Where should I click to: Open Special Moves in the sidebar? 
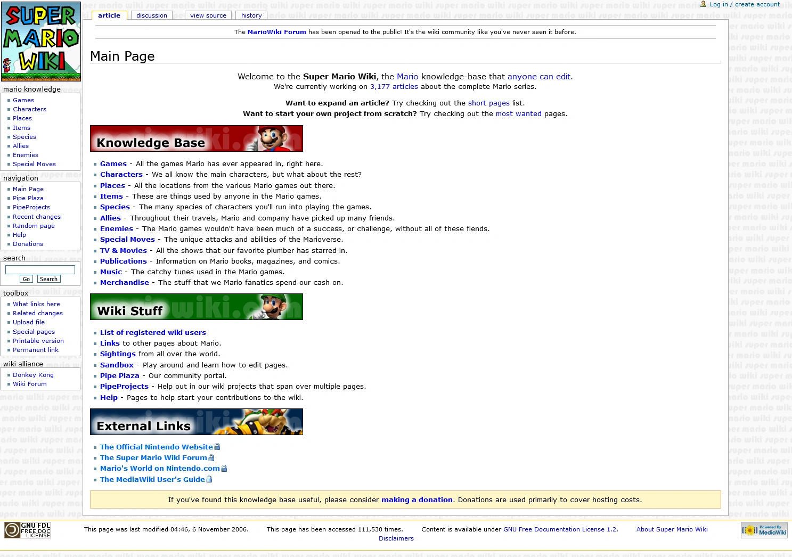pos(35,164)
